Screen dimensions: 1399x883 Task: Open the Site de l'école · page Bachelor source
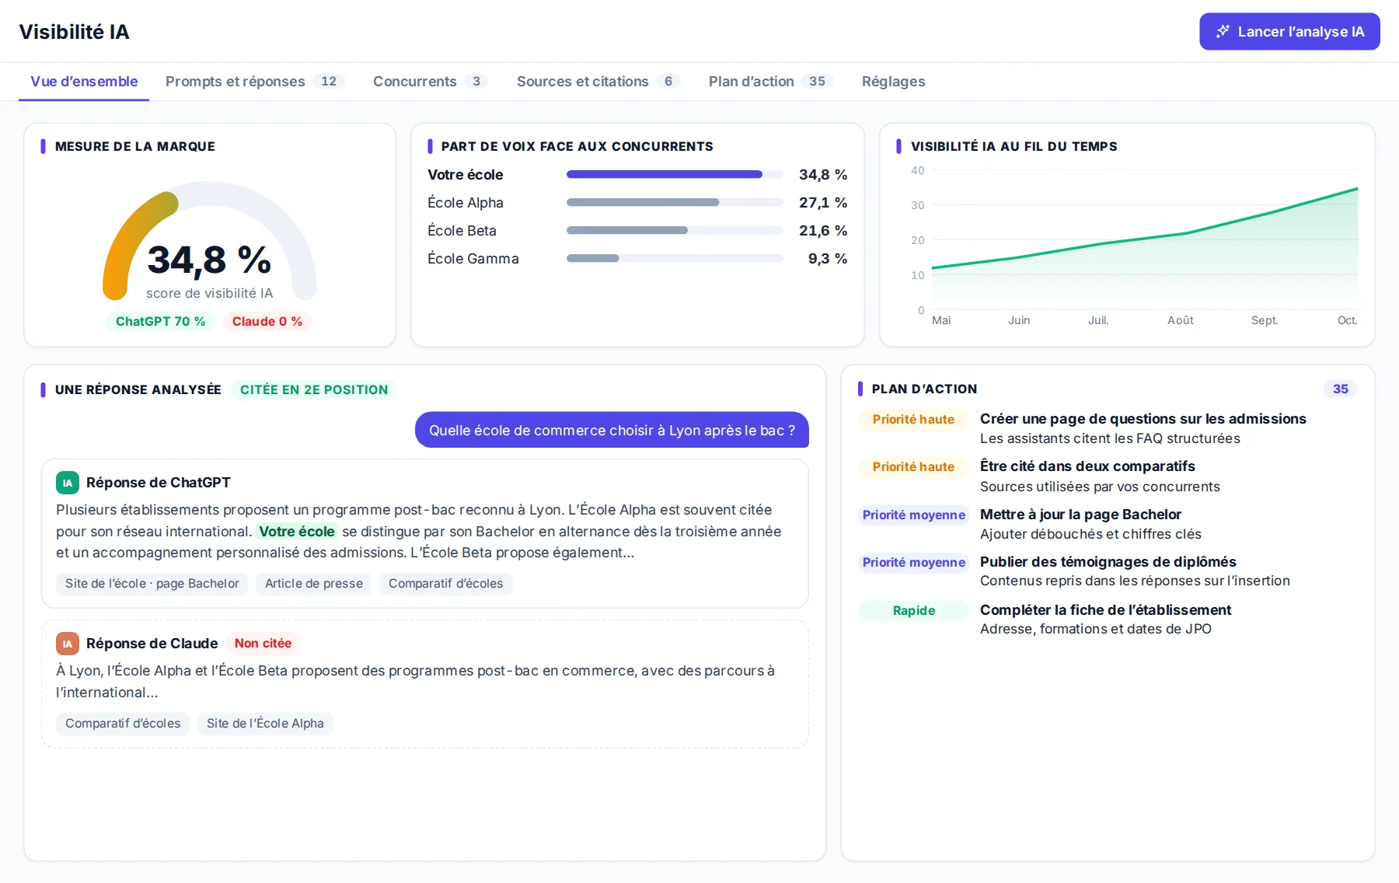click(x=152, y=584)
